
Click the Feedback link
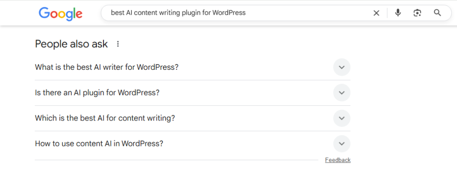click(338, 160)
